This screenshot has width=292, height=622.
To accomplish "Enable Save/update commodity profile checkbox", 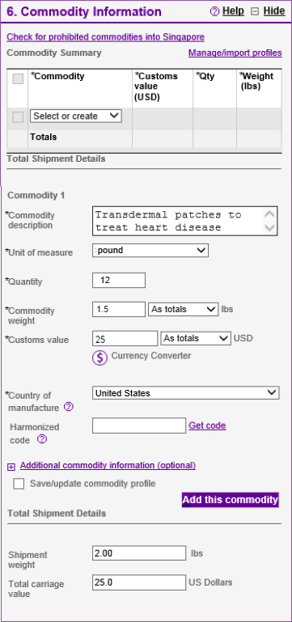I will click(x=19, y=484).
